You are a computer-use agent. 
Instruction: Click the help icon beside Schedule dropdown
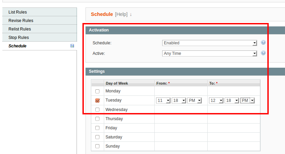pyautogui.click(x=263, y=43)
